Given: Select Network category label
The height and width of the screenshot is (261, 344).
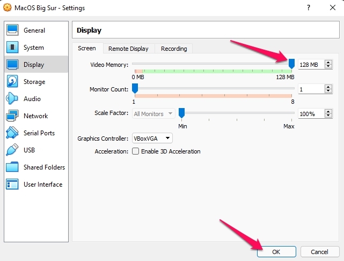Looking at the screenshot, I should click(36, 116).
